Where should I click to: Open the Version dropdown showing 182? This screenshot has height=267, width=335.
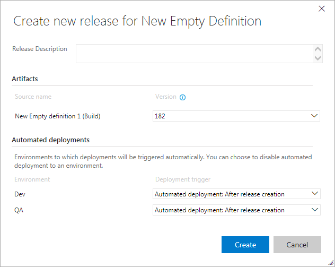pos(236,116)
